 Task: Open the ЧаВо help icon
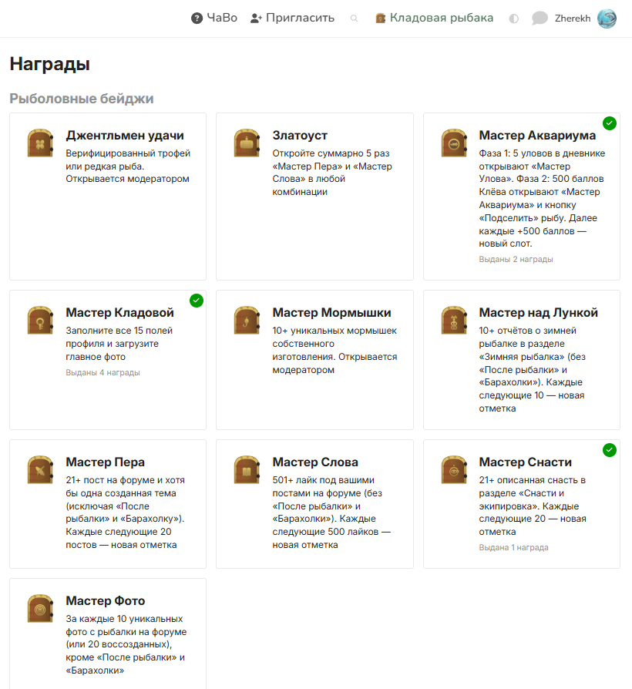click(x=197, y=18)
